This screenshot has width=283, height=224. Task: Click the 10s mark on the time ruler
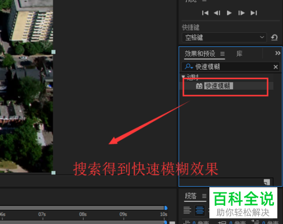(x=164, y=214)
